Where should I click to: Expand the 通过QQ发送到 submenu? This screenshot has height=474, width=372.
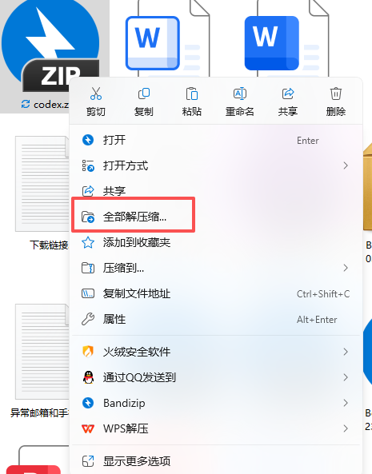[x=216, y=377]
